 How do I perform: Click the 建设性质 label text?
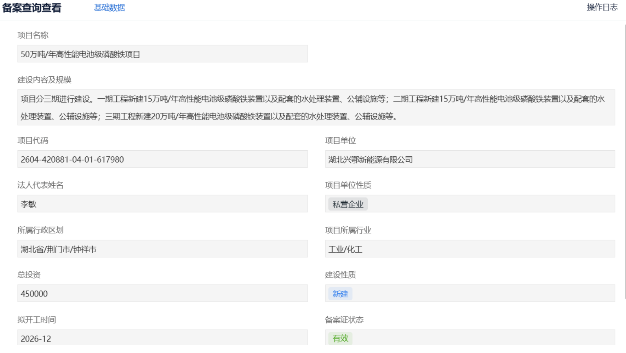click(340, 275)
